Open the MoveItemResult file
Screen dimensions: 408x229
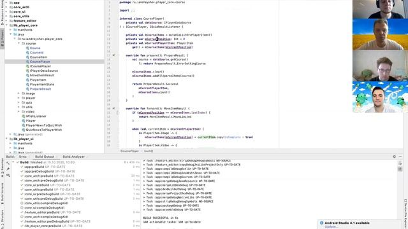point(42,75)
